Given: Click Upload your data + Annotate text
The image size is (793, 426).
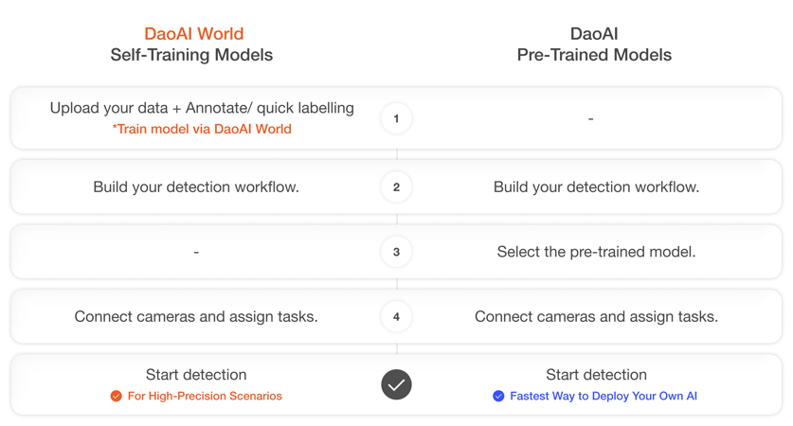Looking at the screenshot, I should tap(202, 108).
